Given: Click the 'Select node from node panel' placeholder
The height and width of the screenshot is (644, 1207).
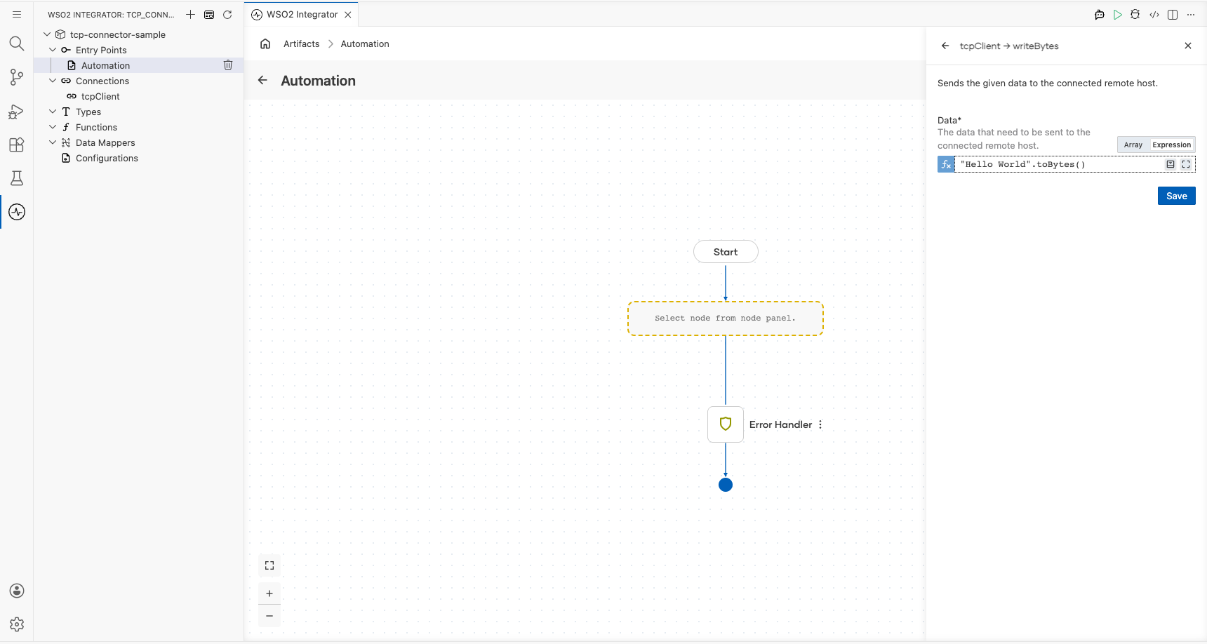Looking at the screenshot, I should coord(726,318).
